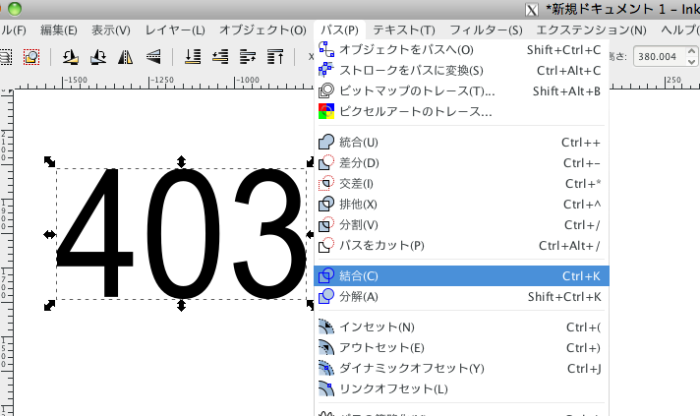
Task: Increase the height value with the up arrow
Action: [691, 53]
